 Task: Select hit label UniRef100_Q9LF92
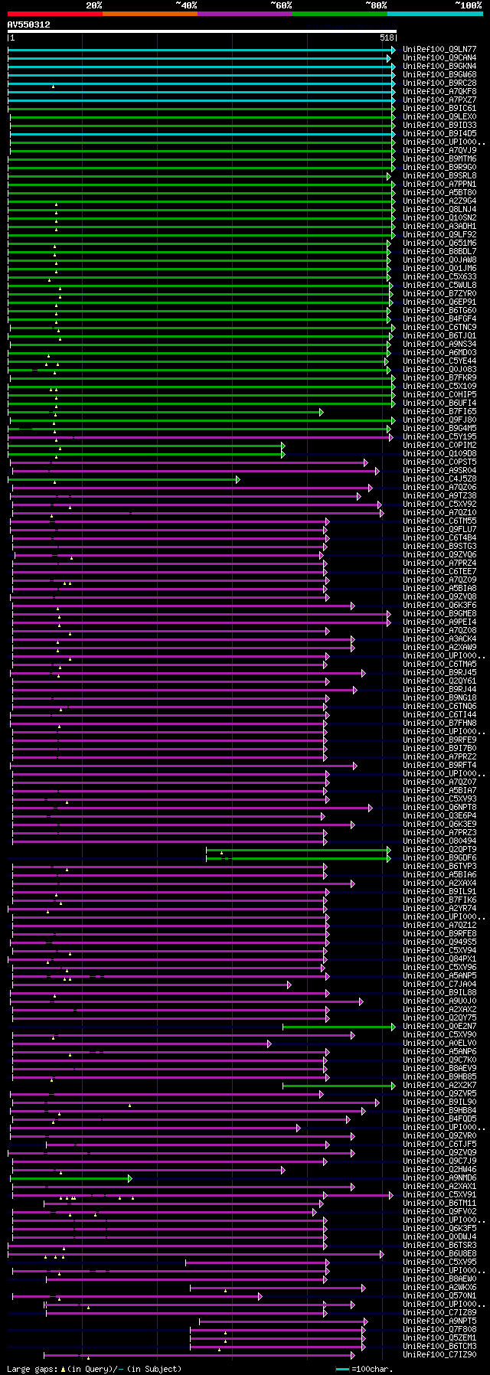pyautogui.click(x=439, y=234)
